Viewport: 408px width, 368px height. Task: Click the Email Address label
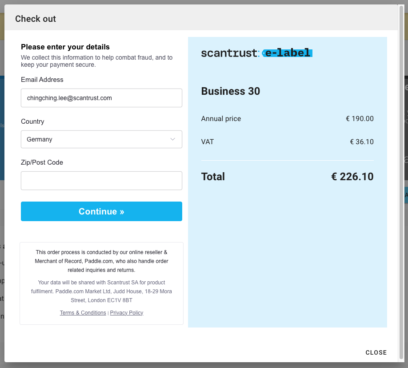click(42, 80)
